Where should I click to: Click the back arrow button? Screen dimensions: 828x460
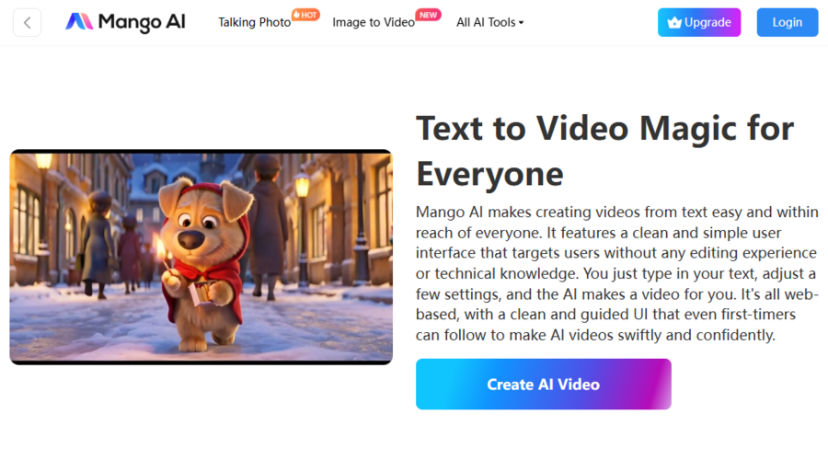[x=27, y=22]
